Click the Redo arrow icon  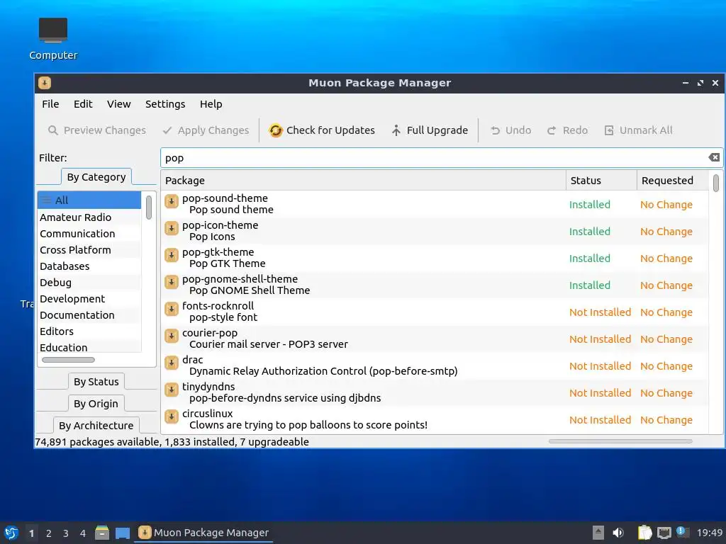[552, 130]
